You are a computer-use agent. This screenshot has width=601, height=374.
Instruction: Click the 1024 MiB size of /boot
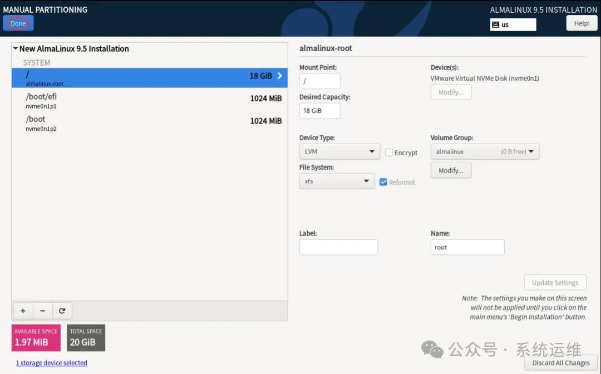(266, 121)
